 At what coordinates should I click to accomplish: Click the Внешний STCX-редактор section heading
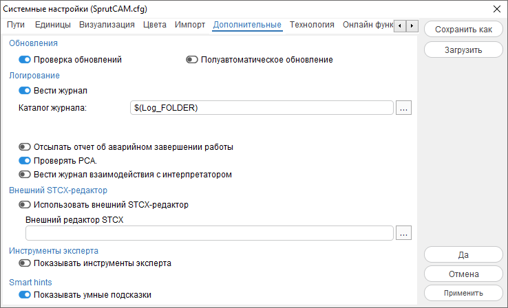pos(59,190)
